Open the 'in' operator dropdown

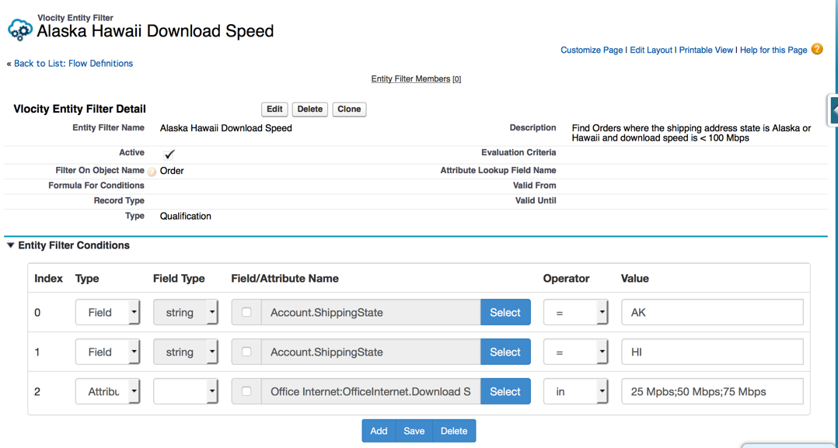coord(575,391)
